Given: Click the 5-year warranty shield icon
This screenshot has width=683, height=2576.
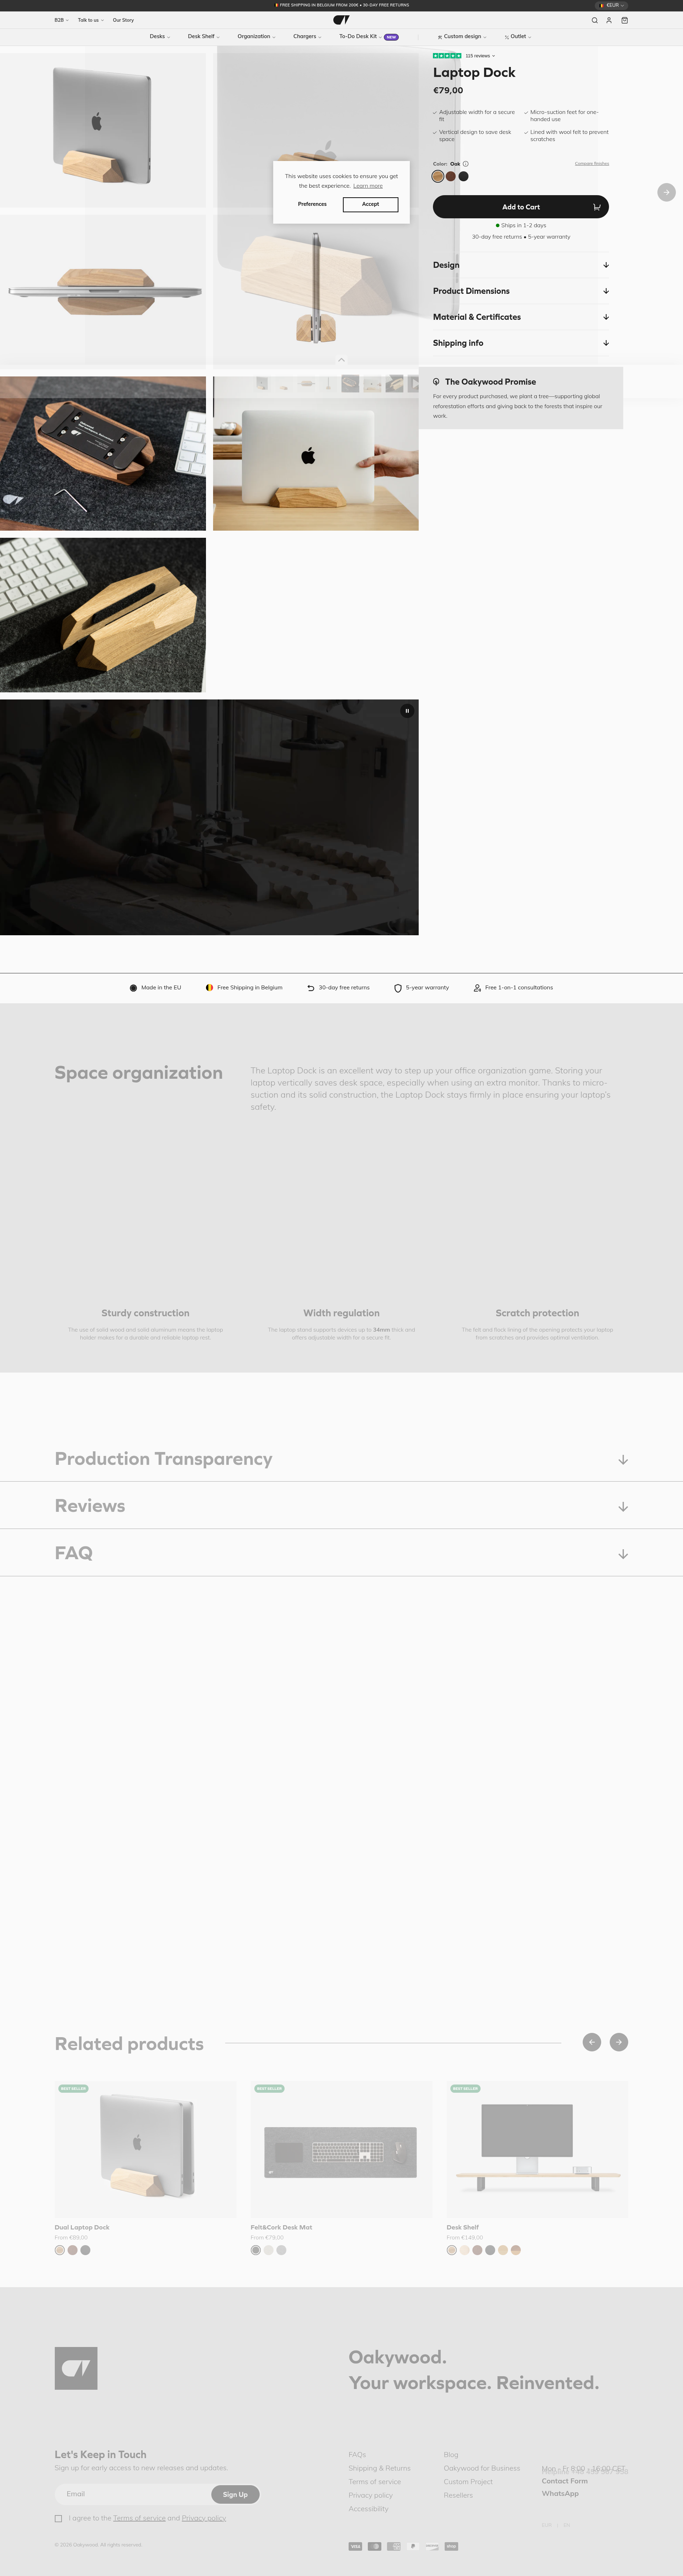Looking at the screenshot, I should [x=397, y=988].
